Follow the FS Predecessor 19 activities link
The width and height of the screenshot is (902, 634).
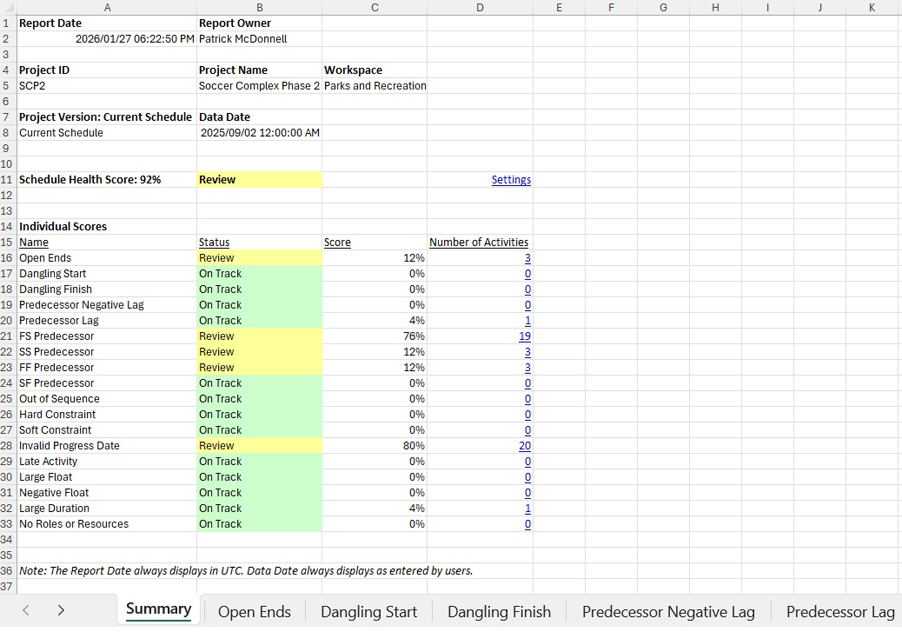524,336
